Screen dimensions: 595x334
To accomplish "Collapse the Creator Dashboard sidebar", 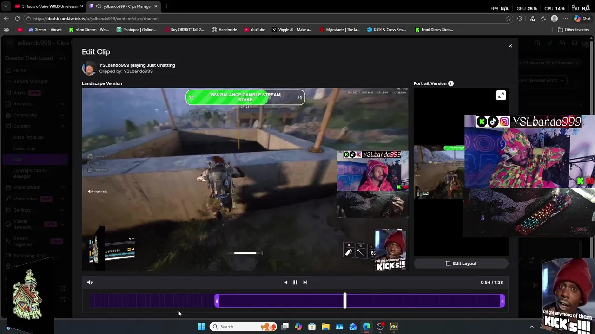I will pos(62,58).
